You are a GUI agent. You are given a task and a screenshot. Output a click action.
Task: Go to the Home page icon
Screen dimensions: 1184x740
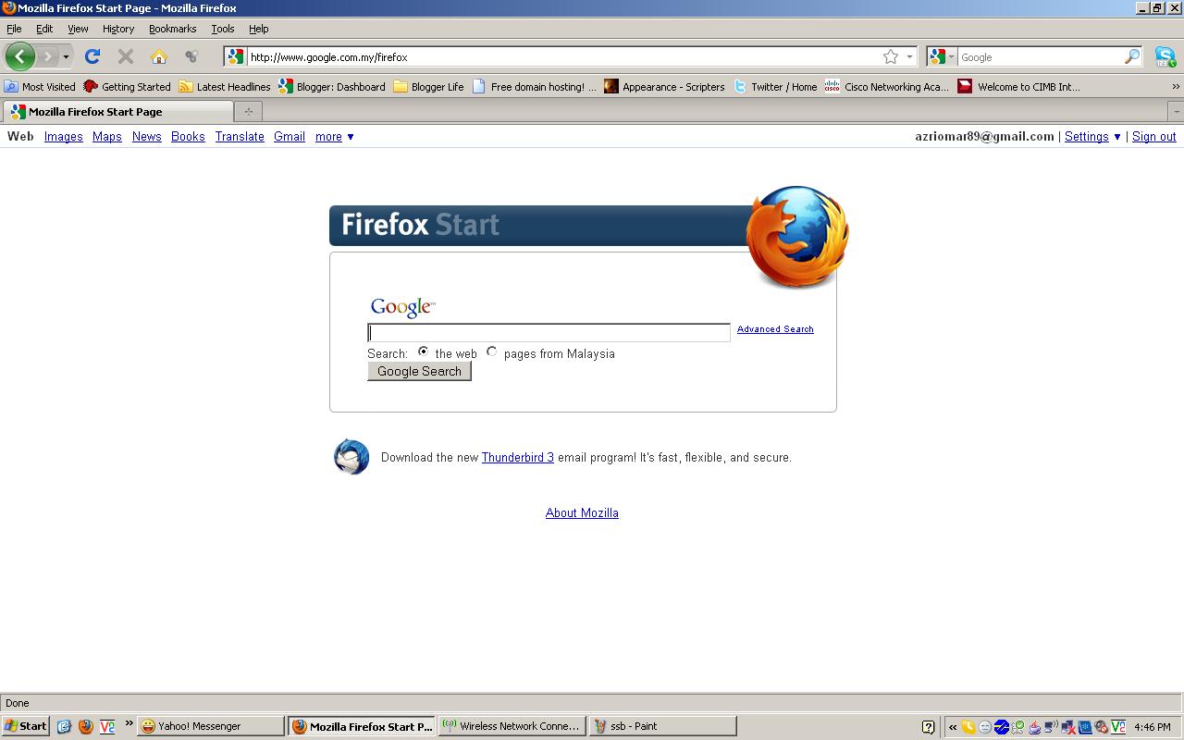(159, 56)
